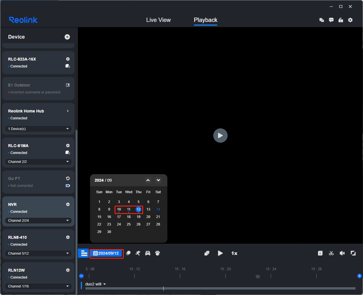363x295 pixels.
Task: Open the message chat bubble icon
Action: [x=331, y=20]
